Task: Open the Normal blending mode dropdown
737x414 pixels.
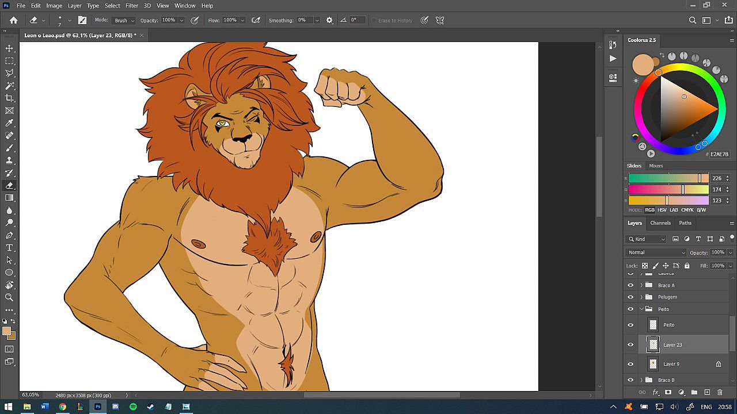Action: 656,252
